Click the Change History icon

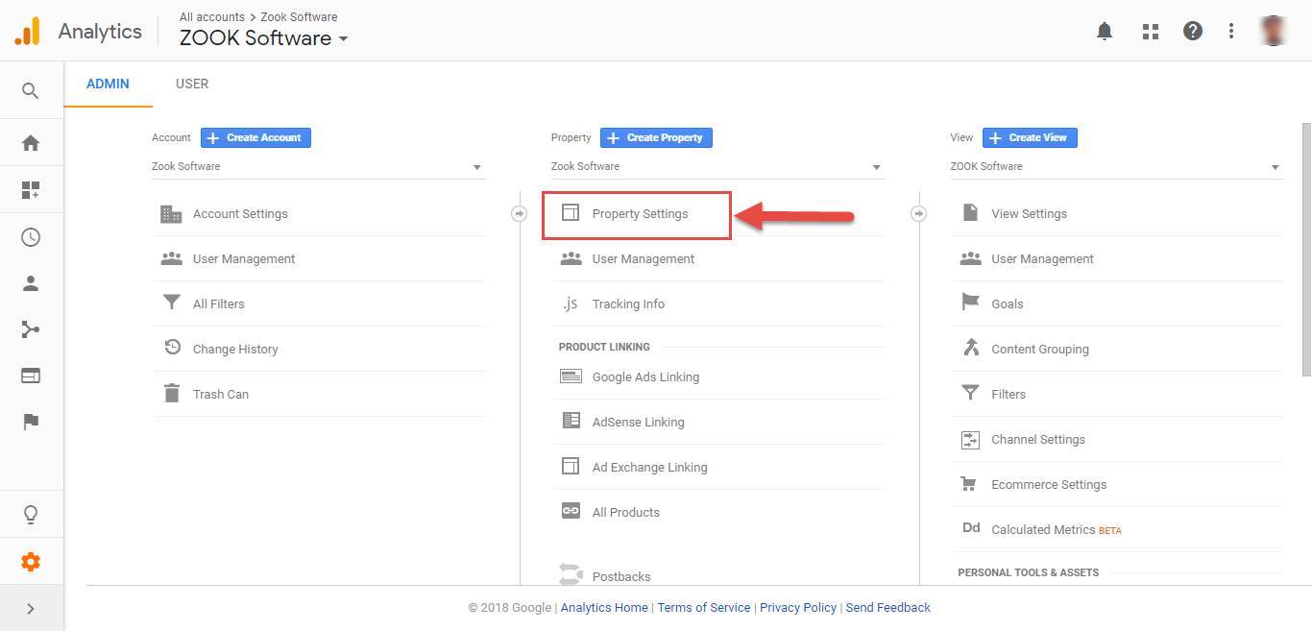[x=173, y=348]
